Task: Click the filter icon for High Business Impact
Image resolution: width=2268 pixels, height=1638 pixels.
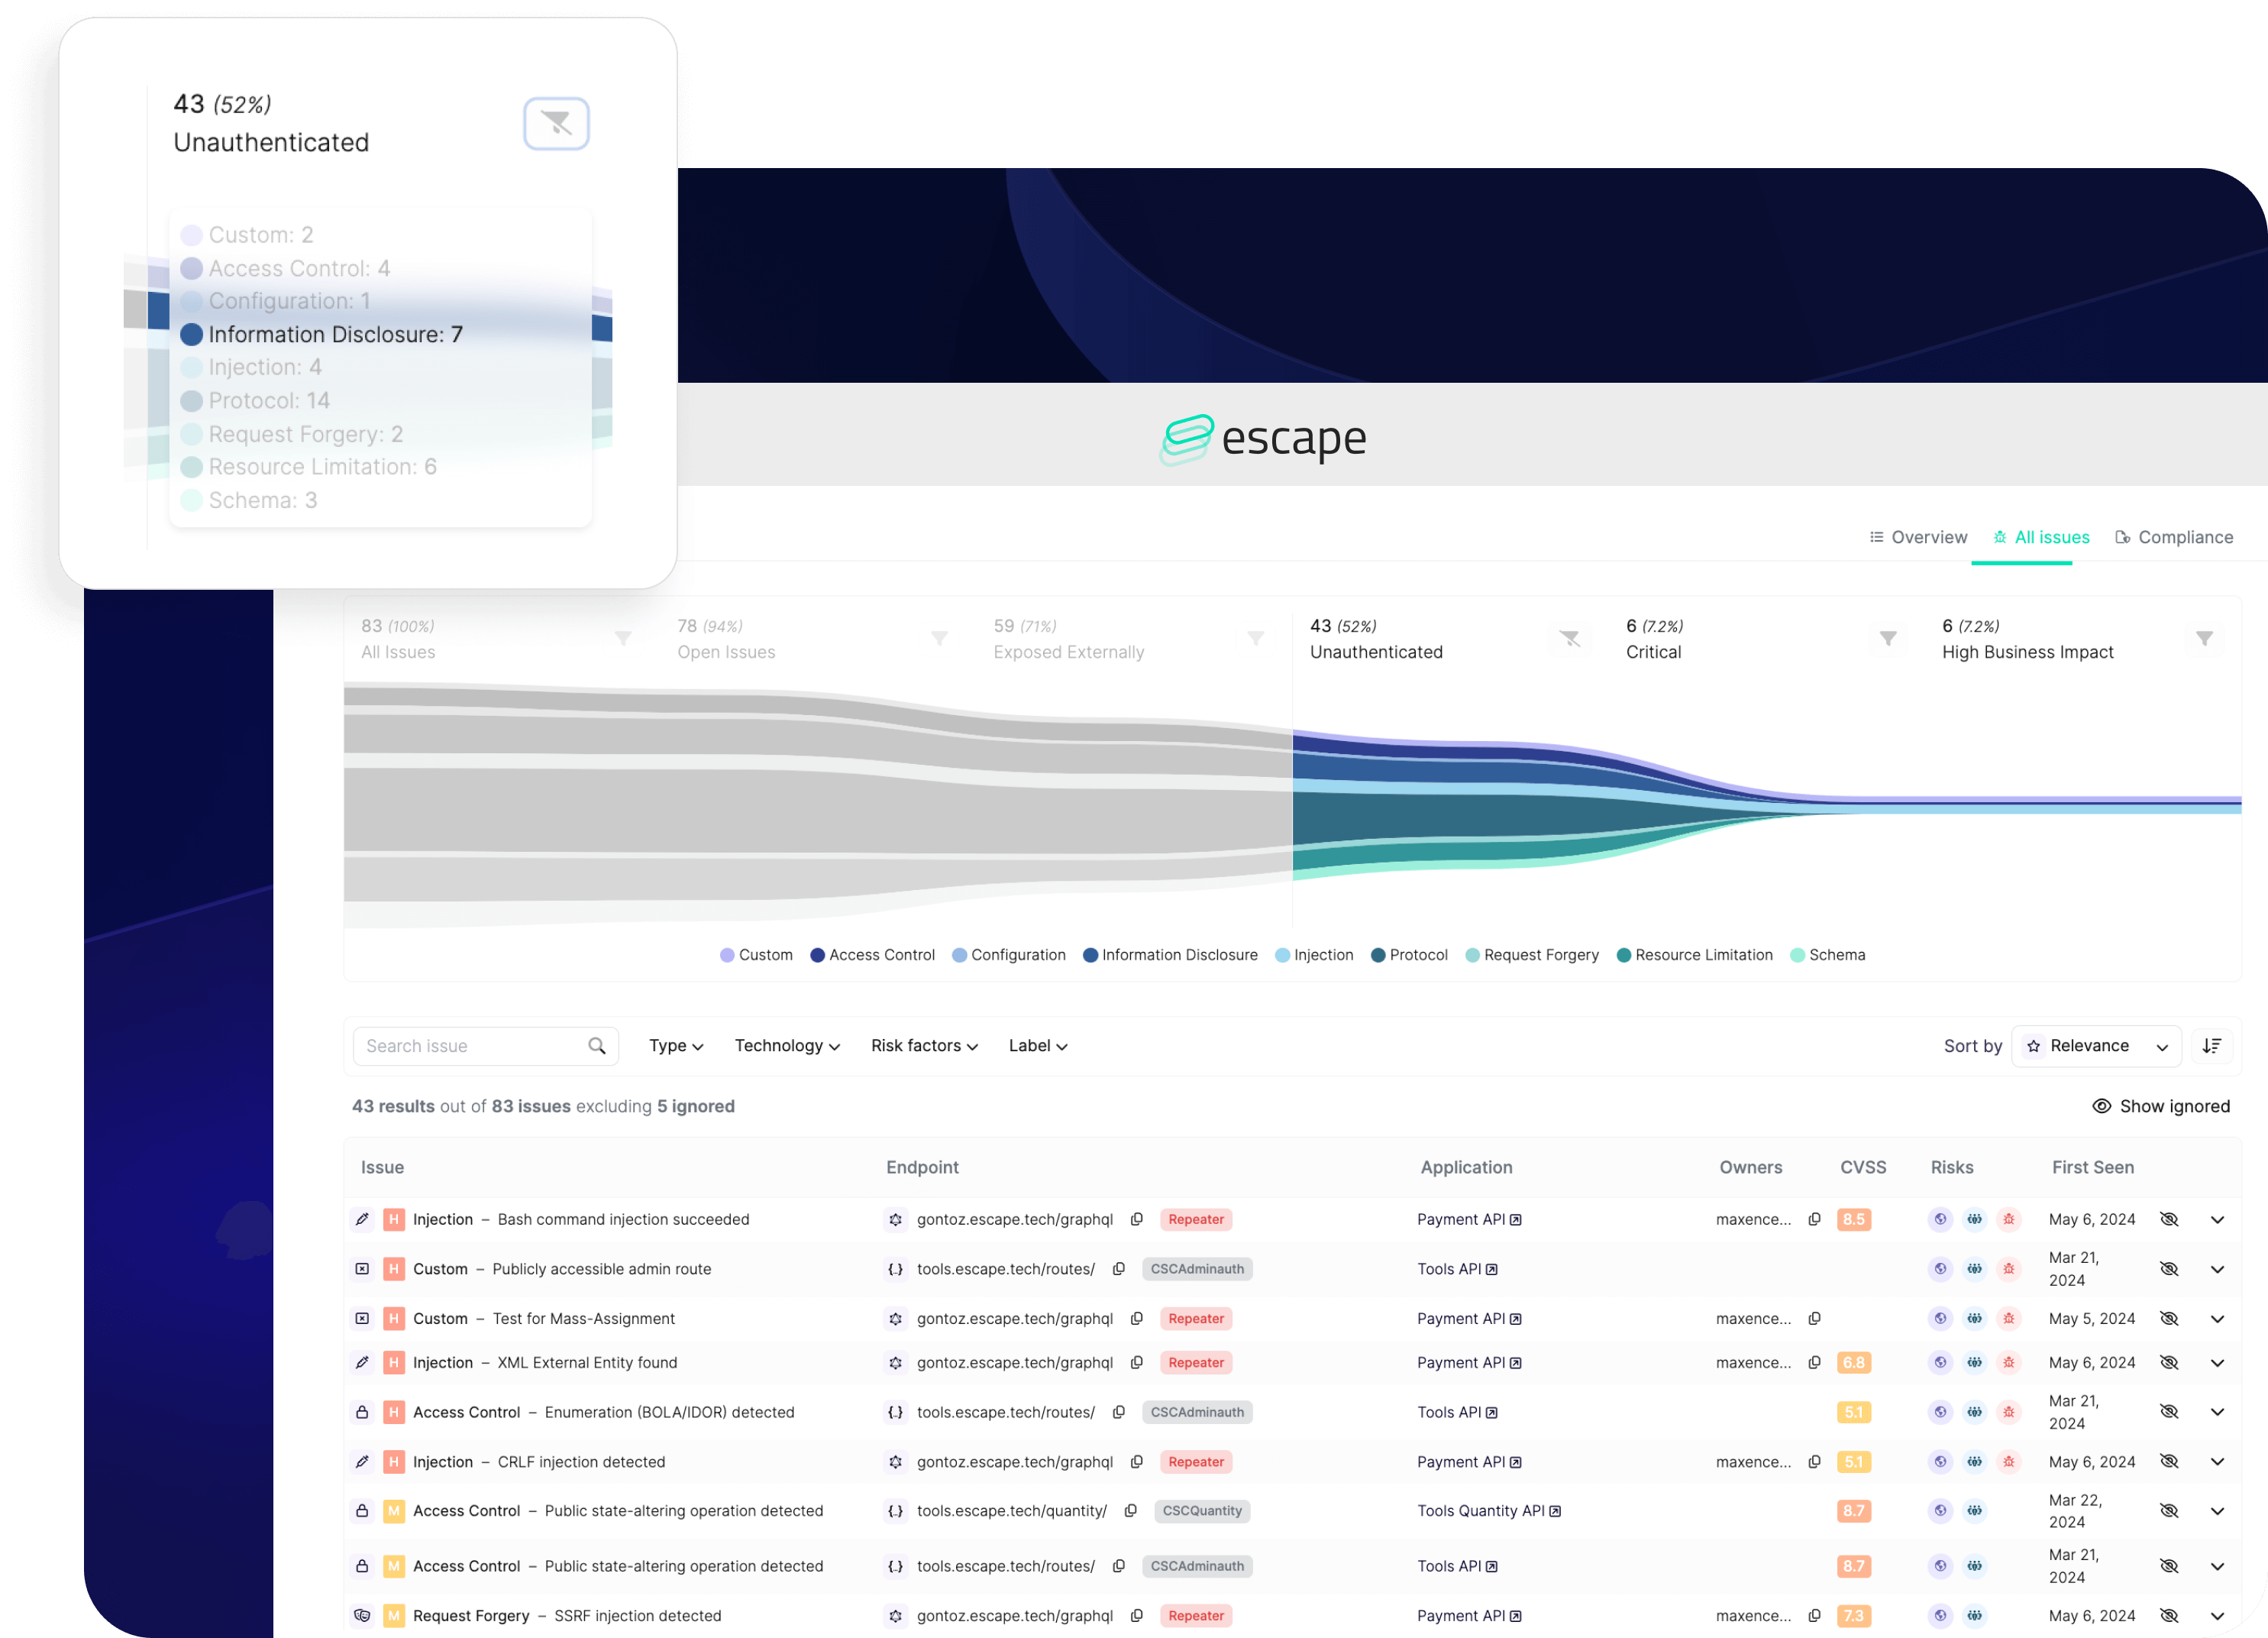Action: tap(2204, 639)
